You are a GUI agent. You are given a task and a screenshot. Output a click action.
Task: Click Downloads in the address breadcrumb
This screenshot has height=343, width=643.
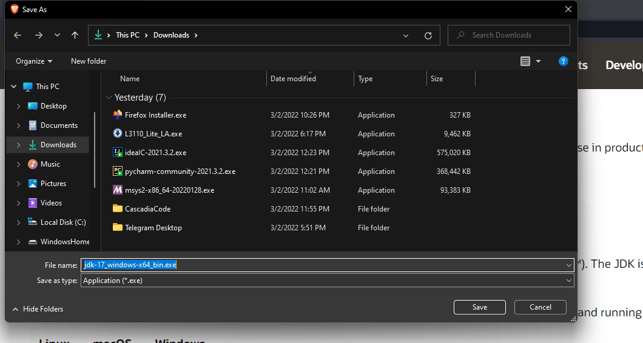172,35
